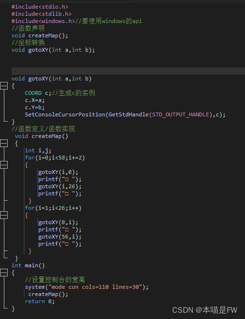
Task: Click the 'for(i=0;i<58;i+=2)' line
Action: tap(55, 158)
